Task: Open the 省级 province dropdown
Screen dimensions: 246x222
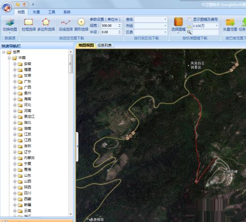Action: pos(151,19)
